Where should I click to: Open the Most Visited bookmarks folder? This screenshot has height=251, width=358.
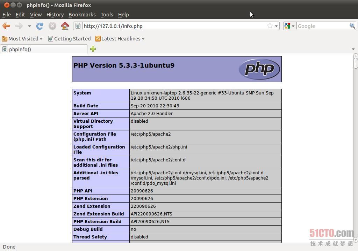pos(22,39)
